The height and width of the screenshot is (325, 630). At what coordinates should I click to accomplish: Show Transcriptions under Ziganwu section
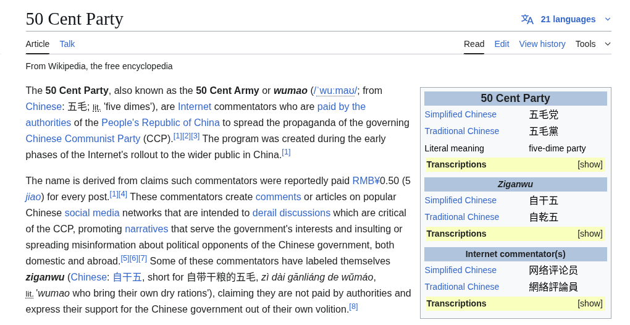click(x=590, y=234)
